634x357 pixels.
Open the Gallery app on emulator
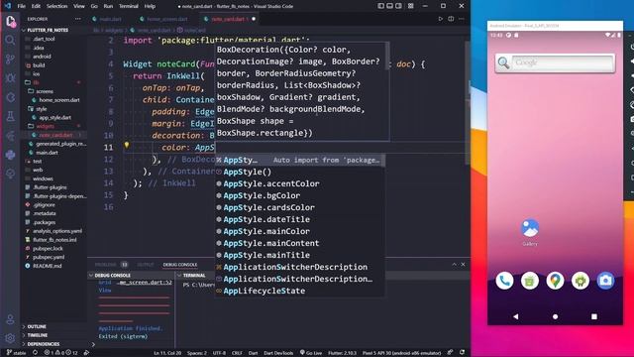[530, 232]
